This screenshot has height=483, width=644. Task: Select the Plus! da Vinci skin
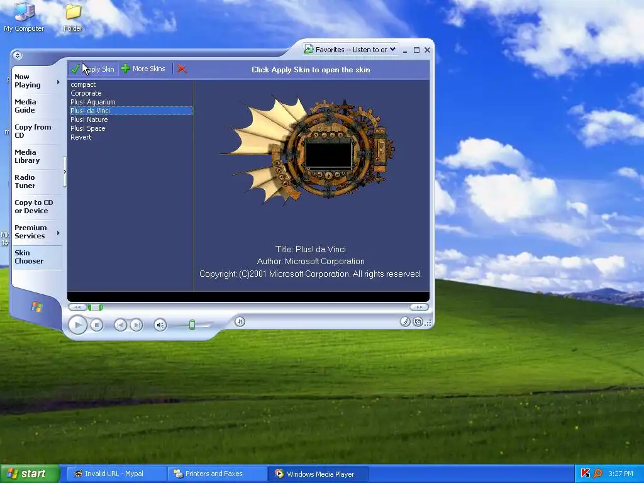[131, 111]
